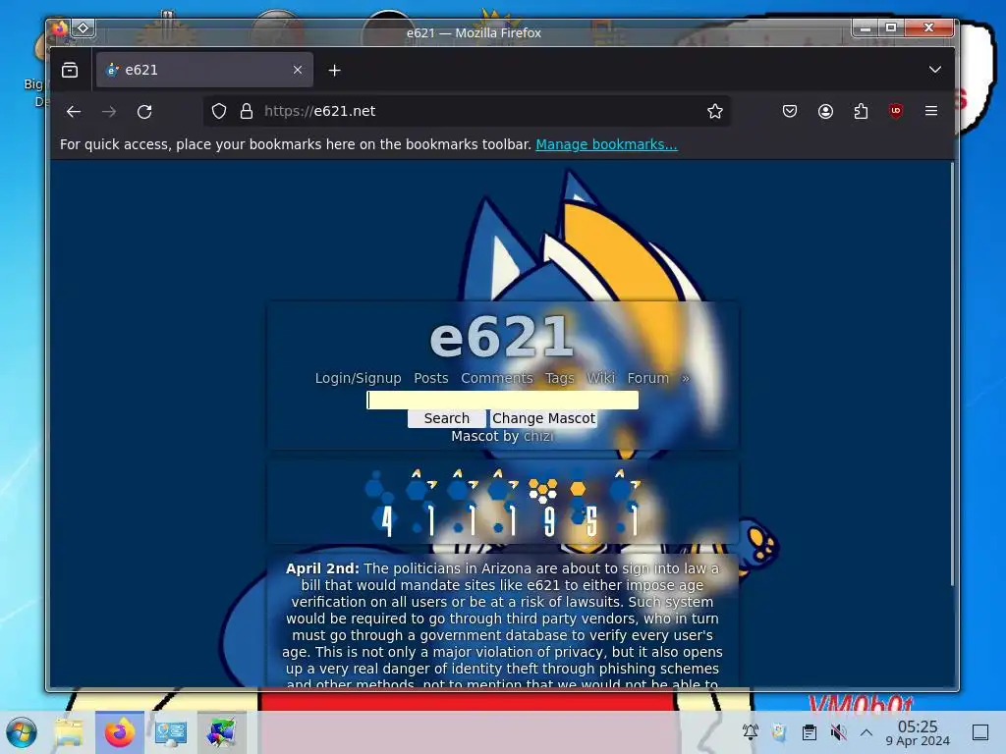Click the show desktop button in taskbar

click(x=980, y=732)
